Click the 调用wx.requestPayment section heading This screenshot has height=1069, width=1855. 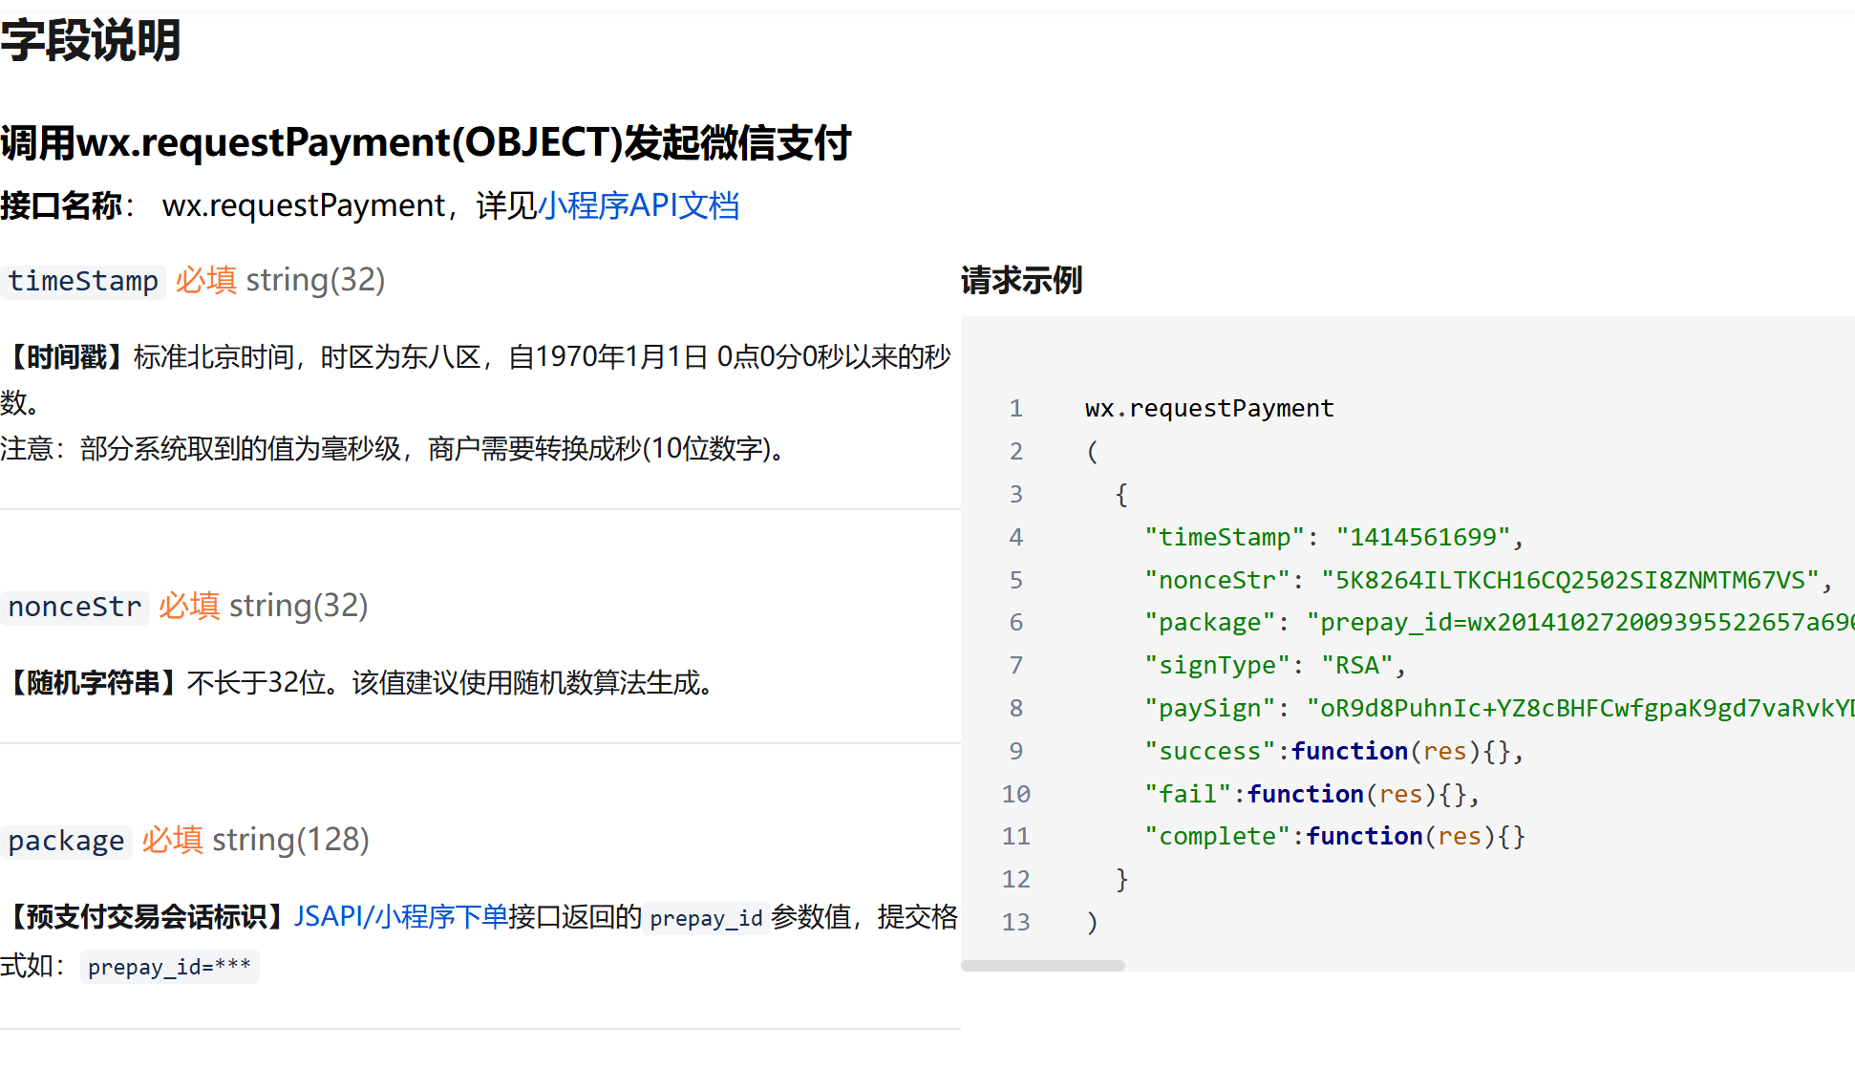point(425,143)
